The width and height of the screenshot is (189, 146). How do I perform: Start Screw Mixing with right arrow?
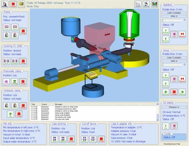pyautogui.click(x=182, y=92)
